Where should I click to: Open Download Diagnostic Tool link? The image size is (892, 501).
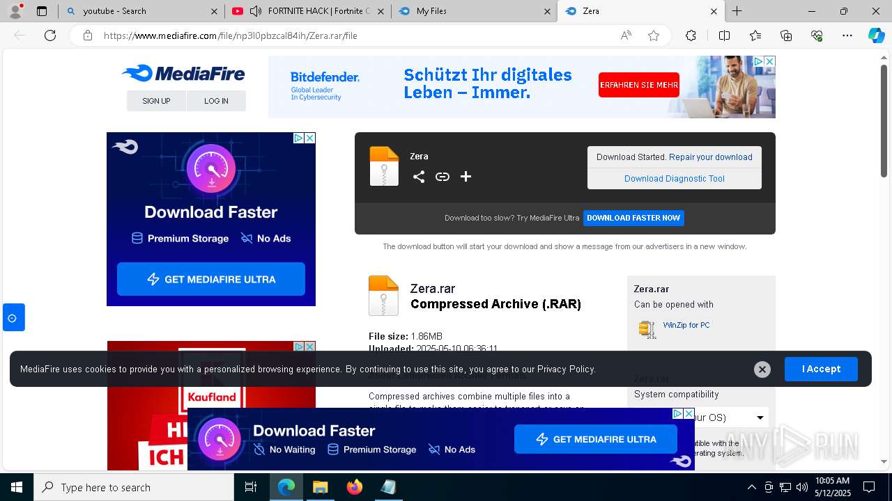675,179
